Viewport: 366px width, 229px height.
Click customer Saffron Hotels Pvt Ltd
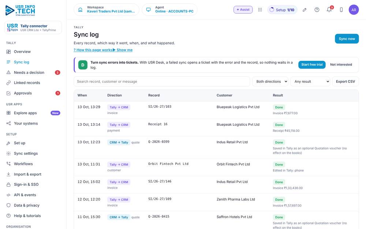(234, 217)
